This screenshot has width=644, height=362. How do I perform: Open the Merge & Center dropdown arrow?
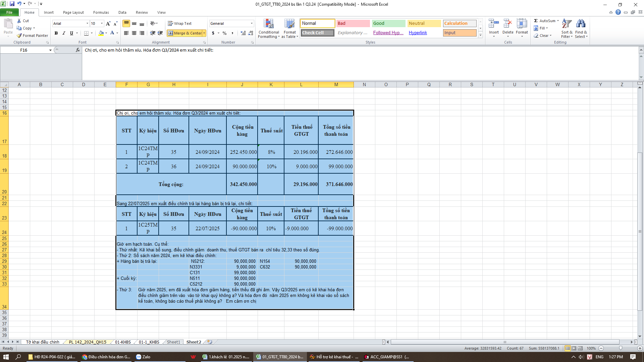tap(204, 33)
